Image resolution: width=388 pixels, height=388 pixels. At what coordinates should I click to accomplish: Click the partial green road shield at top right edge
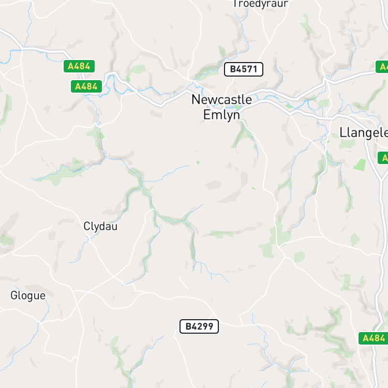(x=382, y=67)
